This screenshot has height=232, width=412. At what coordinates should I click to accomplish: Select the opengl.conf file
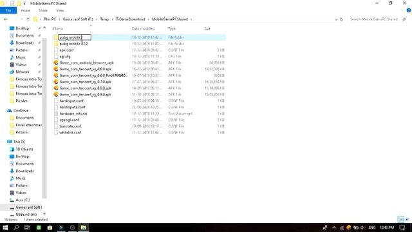click(69, 120)
